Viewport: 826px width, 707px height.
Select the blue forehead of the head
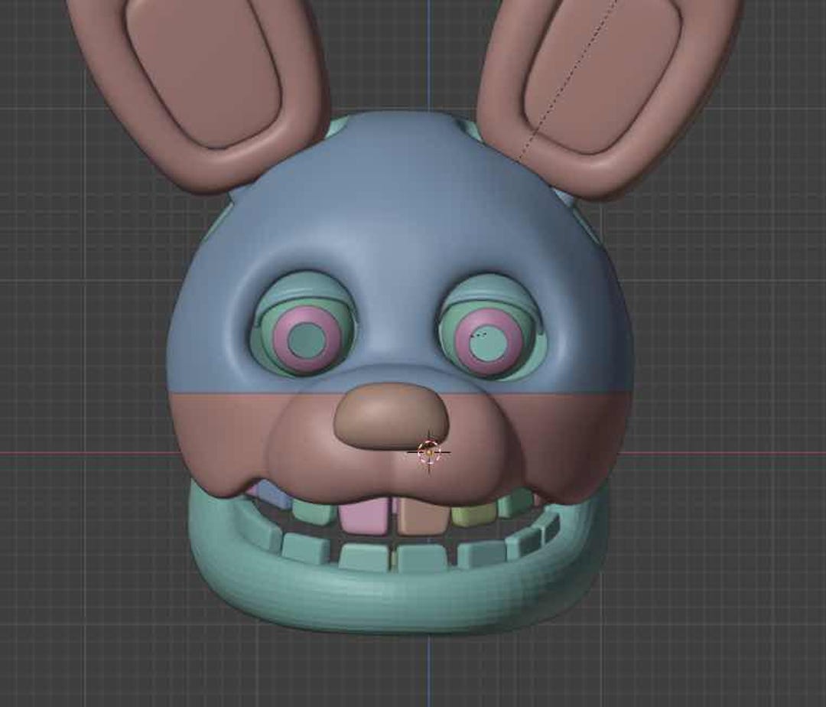point(400,210)
